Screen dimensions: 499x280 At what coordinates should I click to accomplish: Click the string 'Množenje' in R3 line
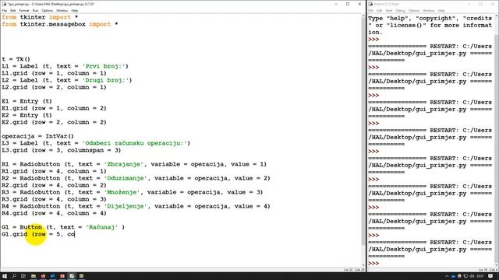coord(122,192)
